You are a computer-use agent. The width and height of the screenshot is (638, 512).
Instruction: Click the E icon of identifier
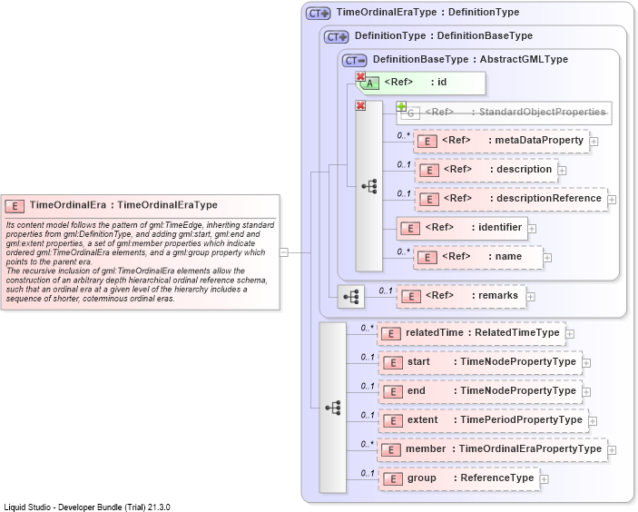pyautogui.click(x=410, y=229)
